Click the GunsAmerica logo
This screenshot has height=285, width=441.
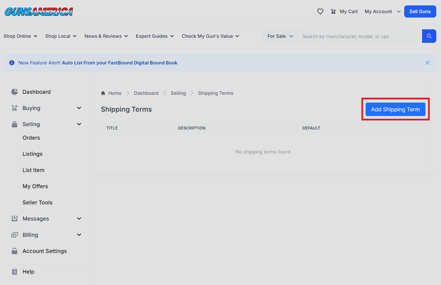pyautogui.click(x=39, y=11)
